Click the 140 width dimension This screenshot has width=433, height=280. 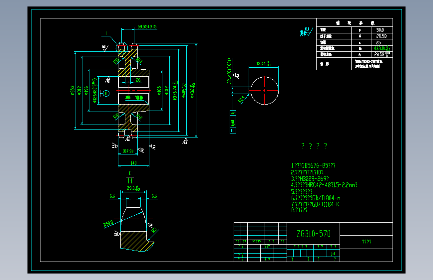pos(133,163)
